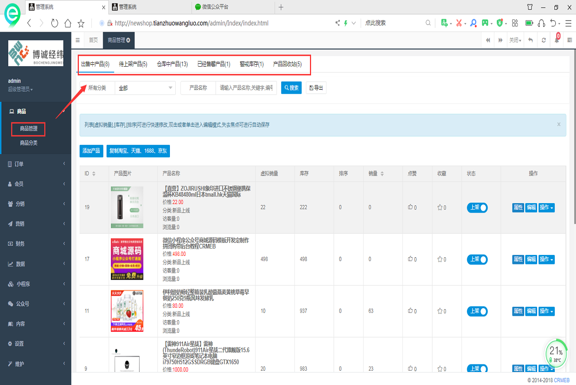Toggle the 上架 switch for product 17
The width and height of the screenshot is (576, 385).
coord(477,259)
